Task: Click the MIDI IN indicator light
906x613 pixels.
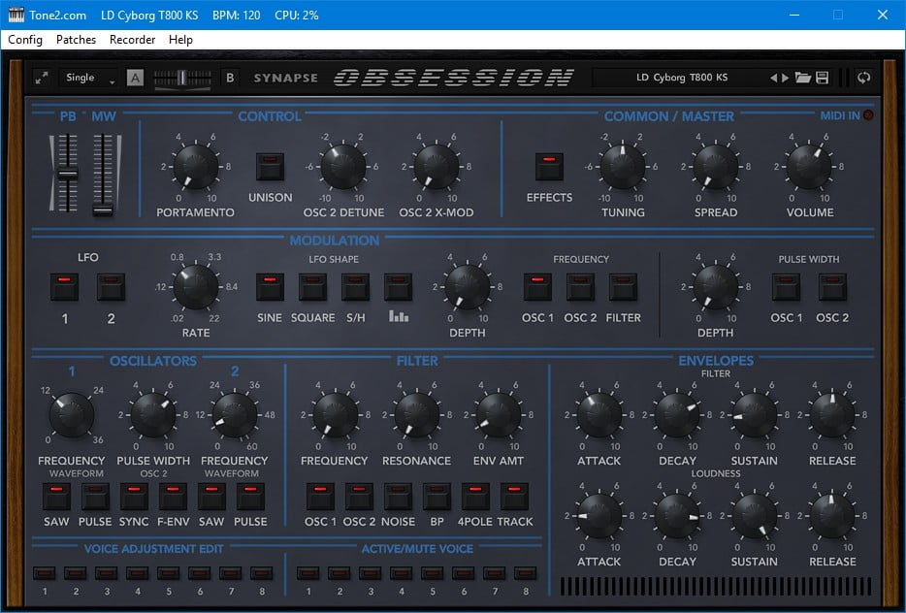Action: (x=868, y=115)
